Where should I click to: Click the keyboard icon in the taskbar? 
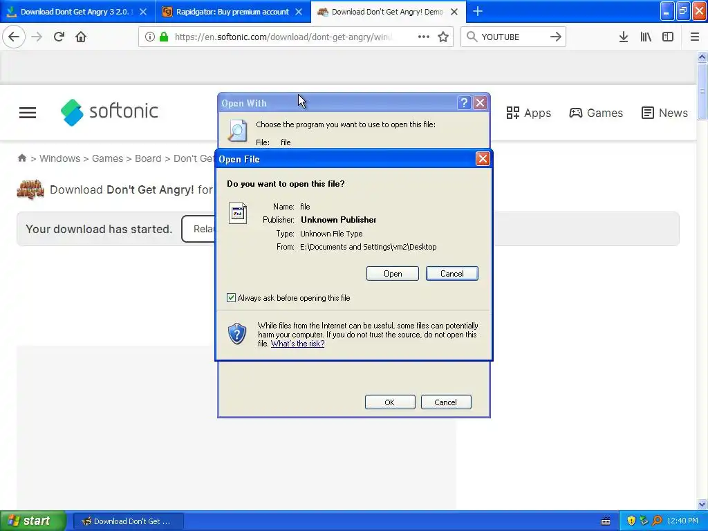pyautogui.click(x=606, y=521)
